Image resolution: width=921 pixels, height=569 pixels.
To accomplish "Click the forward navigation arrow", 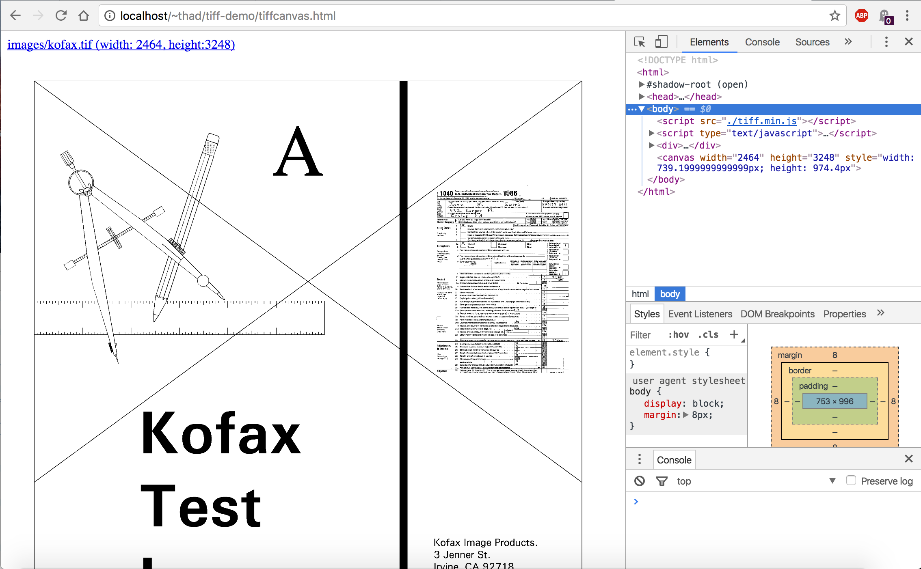I will coord(38,16).
